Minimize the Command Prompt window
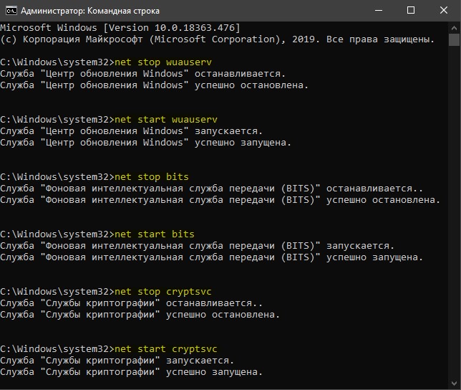461x390 pixels. click(x=379, y=11)
